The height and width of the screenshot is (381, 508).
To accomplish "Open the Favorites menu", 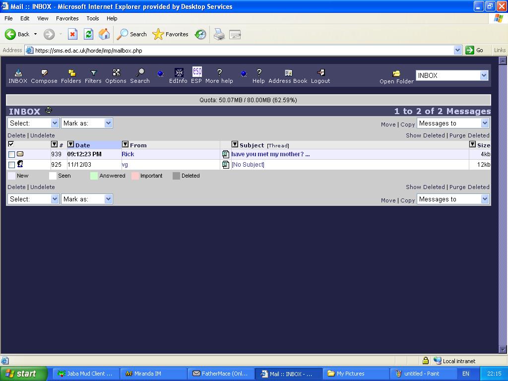I will [67, 18].
